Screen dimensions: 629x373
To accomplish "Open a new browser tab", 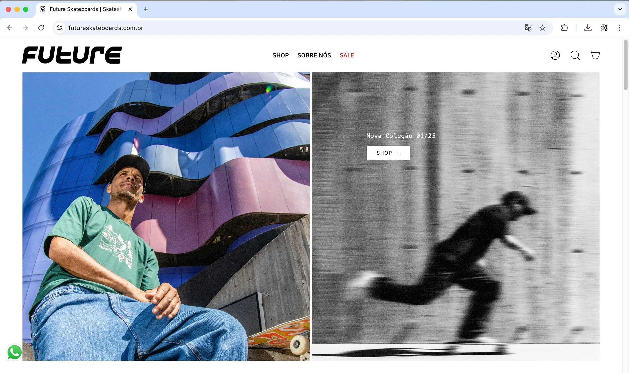I will (x=146, y=9).
